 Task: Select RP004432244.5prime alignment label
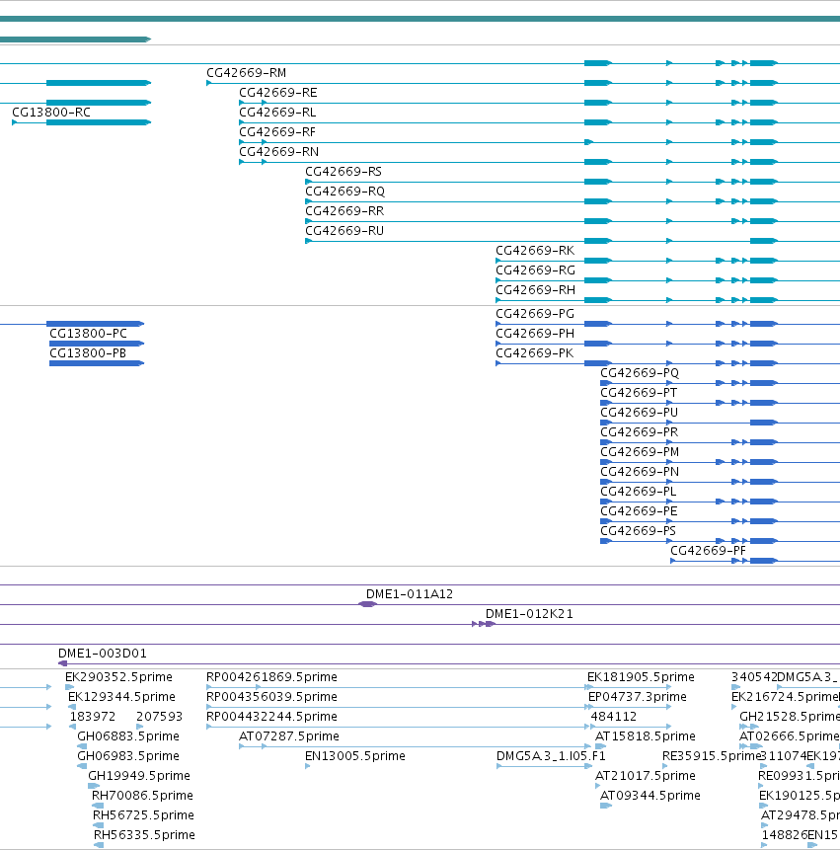pos(271,717)
